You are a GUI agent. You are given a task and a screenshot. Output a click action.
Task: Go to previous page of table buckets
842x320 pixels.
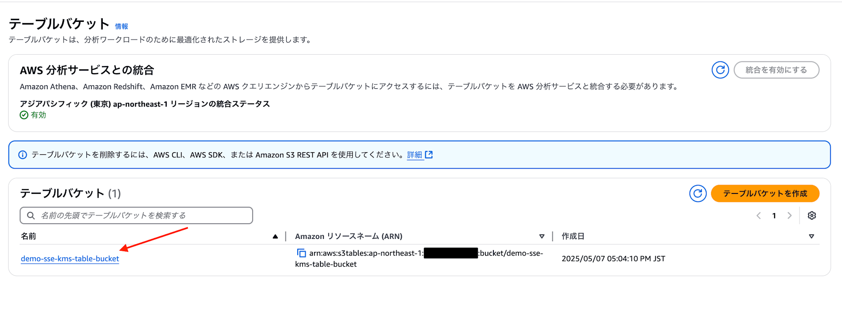click(759, 216)
